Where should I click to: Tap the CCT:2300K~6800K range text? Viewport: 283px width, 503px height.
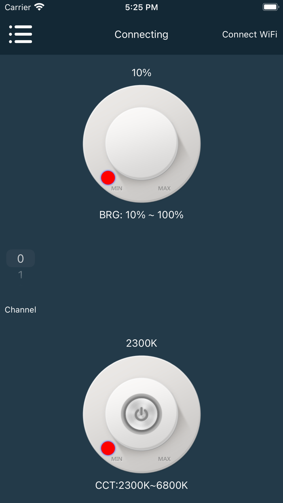141,485
